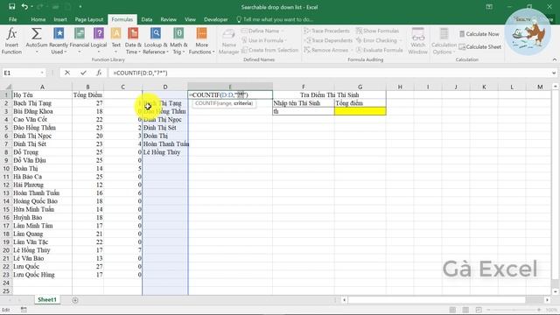Save the workbook from Quick Access Toolbar
This screenshot has width=560, height=315.
tap(11, 7)
